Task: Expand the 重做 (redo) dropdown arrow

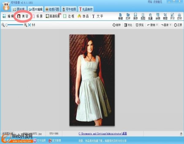Action: [171, 25]
